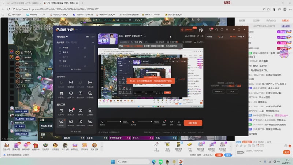This screenshot has width=293, height=165.
Task: Toggle visibility of the 摄像头 1 source
Action: [x=85, y=66]
